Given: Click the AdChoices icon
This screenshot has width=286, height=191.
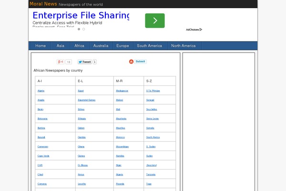Looking at the screenshot, I should tap(201, 30).
